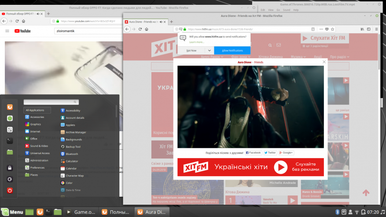The height and width of the screenshot is (217, 386).
Task: Toggle sidebar icon in hitfm Firefox window
Action: coord(369,29)
